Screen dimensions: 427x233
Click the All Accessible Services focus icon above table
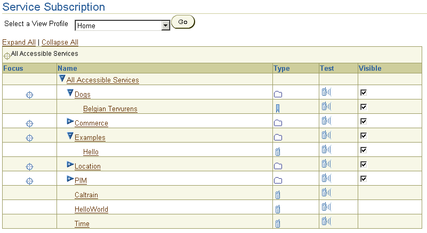[7, 56]
